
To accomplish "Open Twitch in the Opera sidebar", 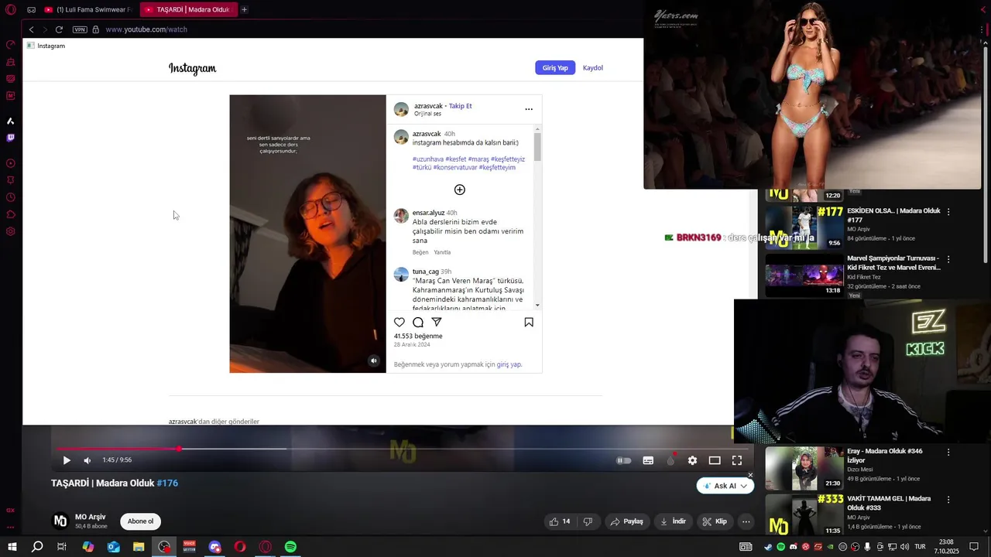I will point(11,138).
